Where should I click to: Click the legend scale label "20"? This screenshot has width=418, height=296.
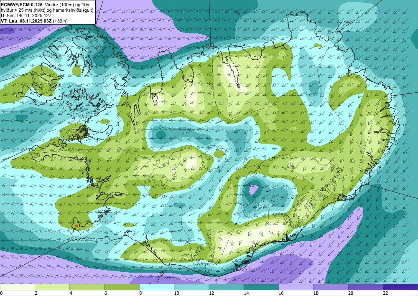(351, 293)
